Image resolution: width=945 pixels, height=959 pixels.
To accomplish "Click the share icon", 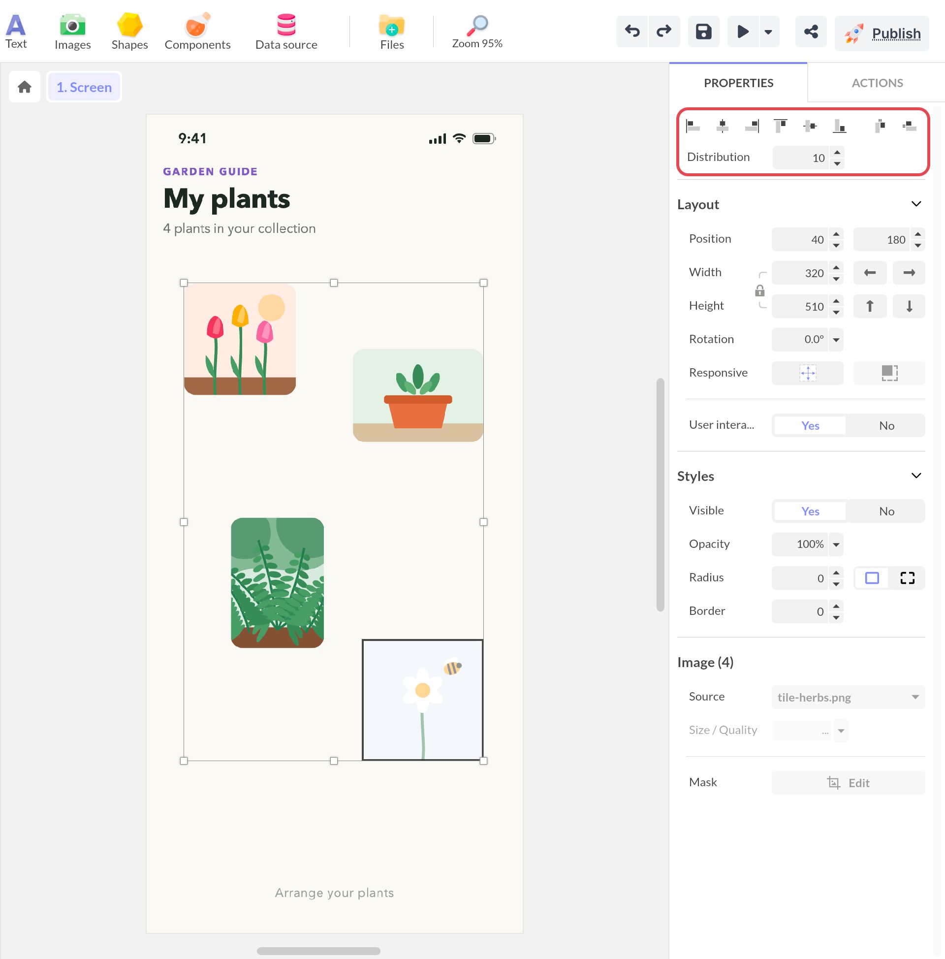I will coord(811,32).
